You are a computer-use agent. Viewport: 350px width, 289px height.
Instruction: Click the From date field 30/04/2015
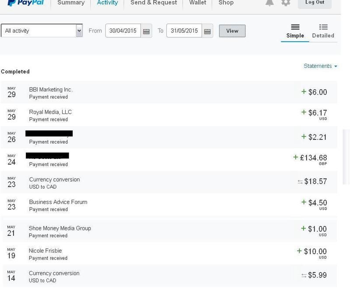[123, 31]
